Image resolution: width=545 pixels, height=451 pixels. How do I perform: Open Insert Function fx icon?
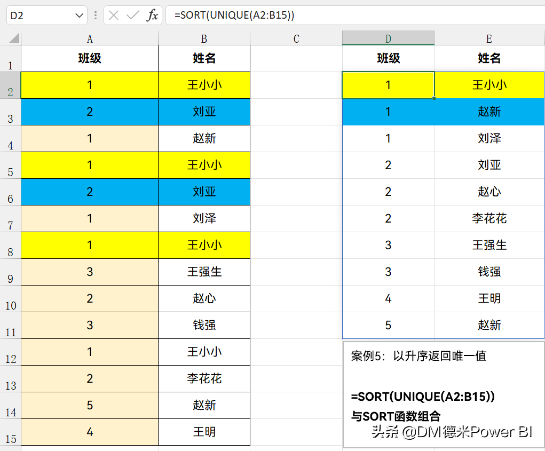coord(152,15)
